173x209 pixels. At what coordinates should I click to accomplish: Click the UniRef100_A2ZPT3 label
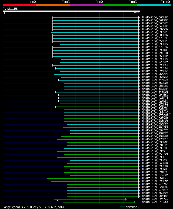[155, 98]
